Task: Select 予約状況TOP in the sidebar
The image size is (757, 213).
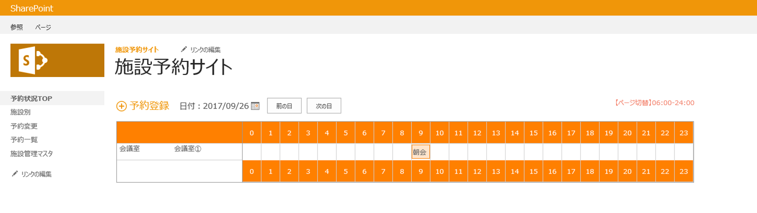Action: (x=32, y=98)
